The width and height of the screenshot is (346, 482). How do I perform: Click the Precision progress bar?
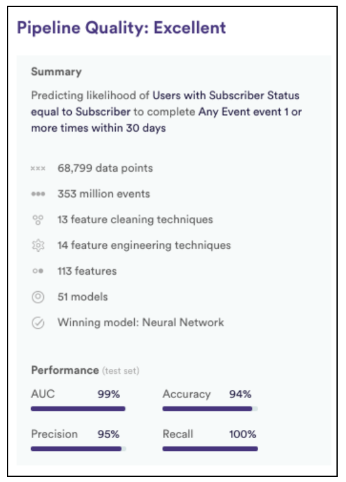(x=78, y=449)
